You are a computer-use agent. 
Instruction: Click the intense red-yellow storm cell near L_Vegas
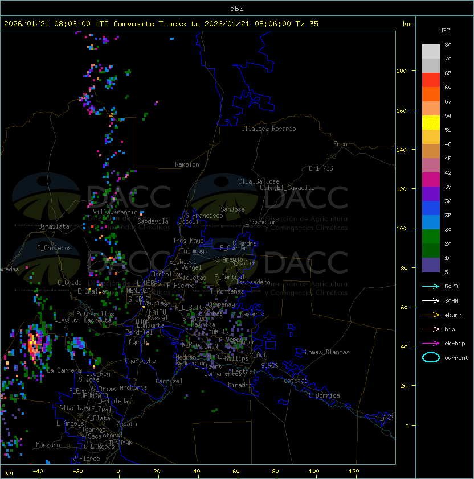(34, 345)
